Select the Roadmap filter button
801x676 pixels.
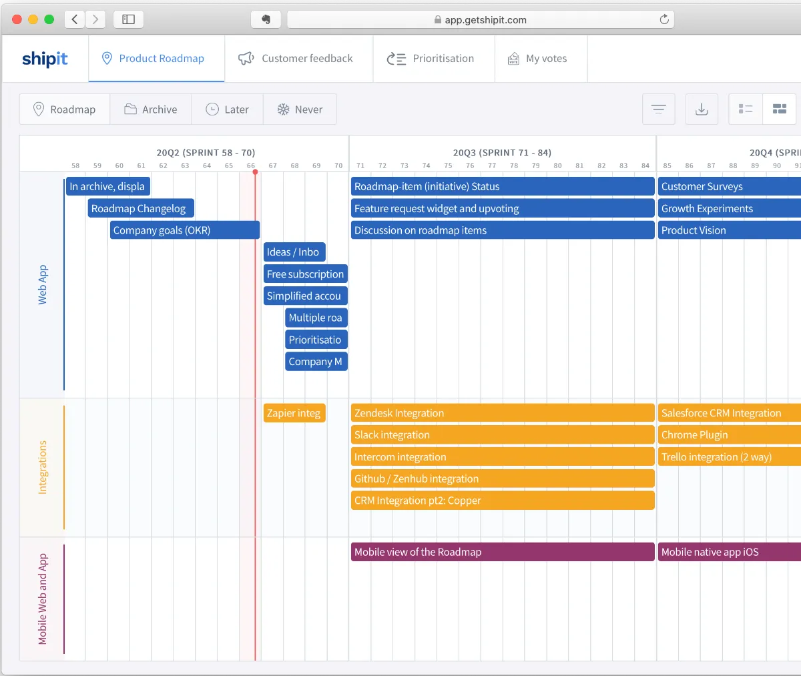click(64, 109)
